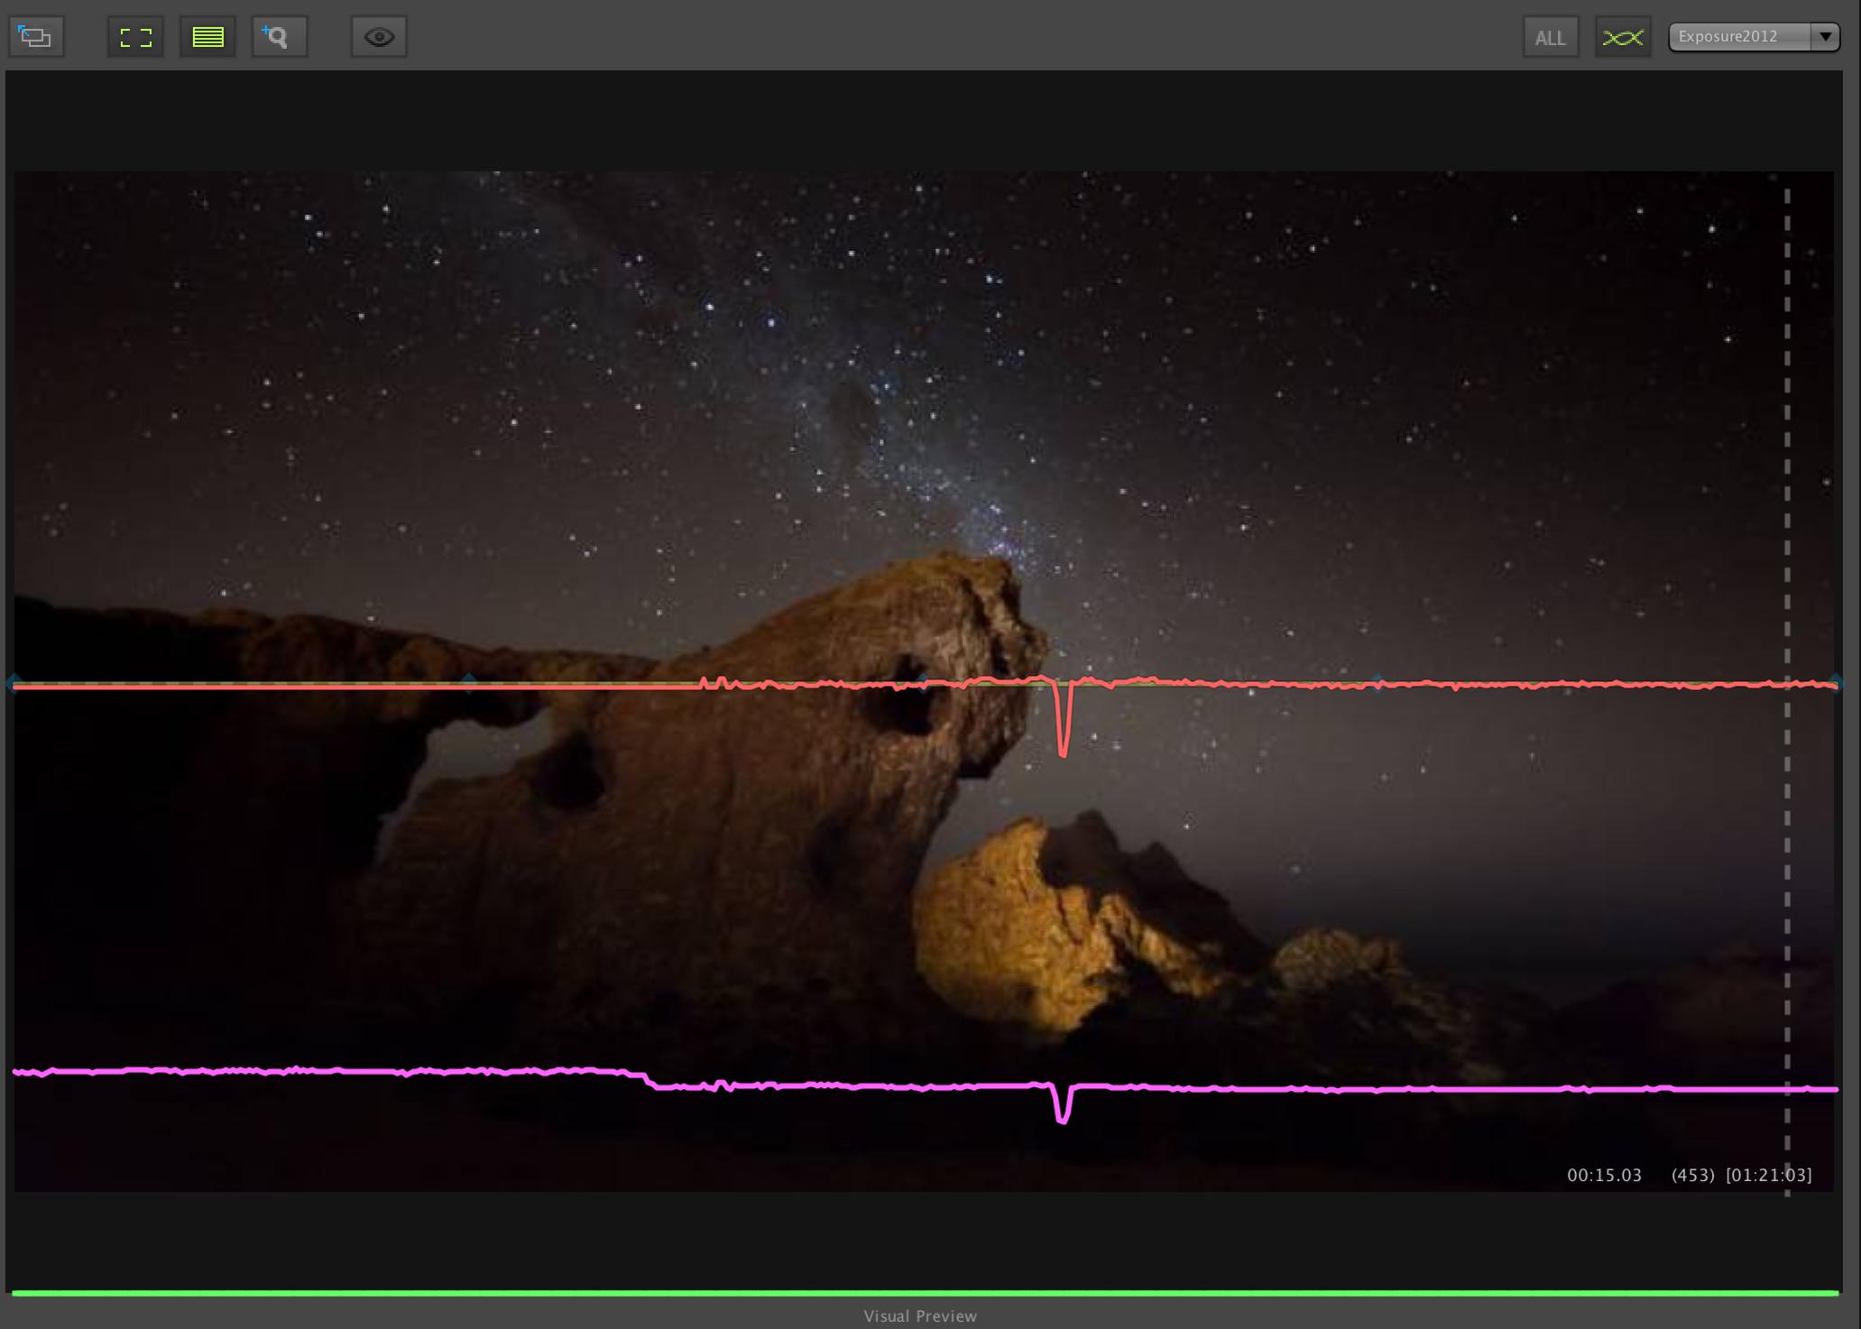Click the dropdown arrow beside Exposure2012
This screenshot has width=1861, height=1329.
pos(1825,37)
